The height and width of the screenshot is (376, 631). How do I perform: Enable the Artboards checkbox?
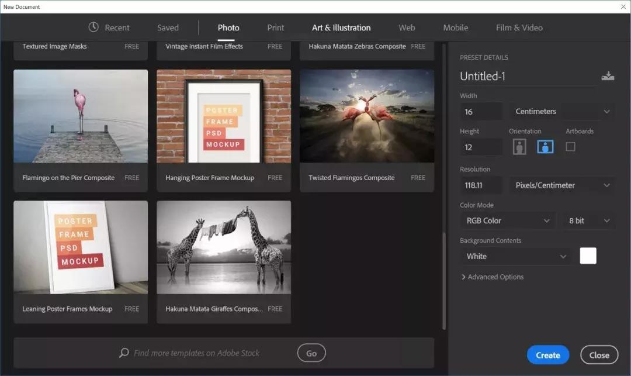pos(570,147)
